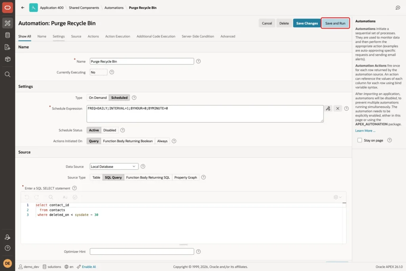Show help for Currently Executing
Screen dimensions: 406x271
[x=111, y=72]
